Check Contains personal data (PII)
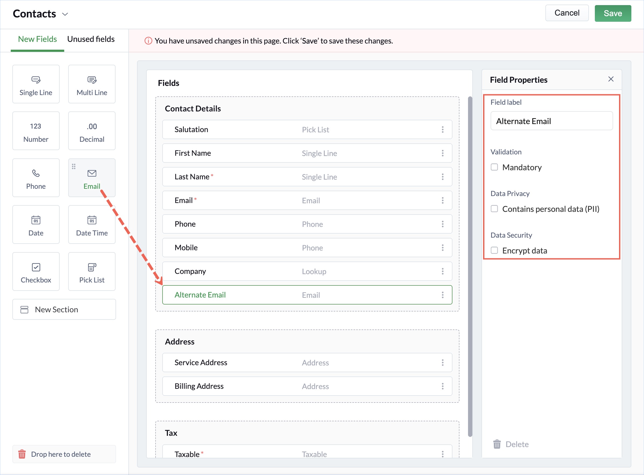Image resolution: width=644 pixels, height=475 pixels. pos(494,209)
